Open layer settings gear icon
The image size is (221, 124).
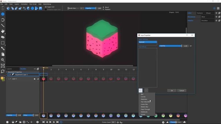click(x=38, y=122)
